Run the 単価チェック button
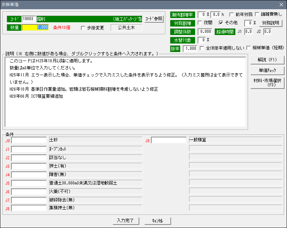Screen dimensions: 287x228 tap(267, 70)
